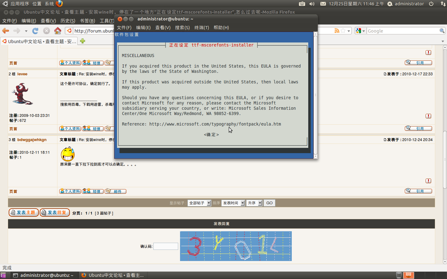Click the 确认码 captcha input field

(166, 246)
